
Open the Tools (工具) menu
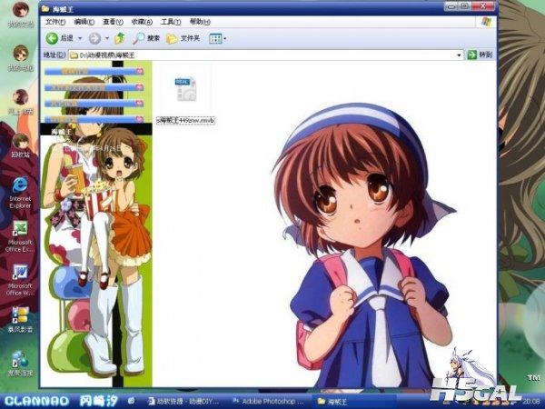[x=170, y=21]
